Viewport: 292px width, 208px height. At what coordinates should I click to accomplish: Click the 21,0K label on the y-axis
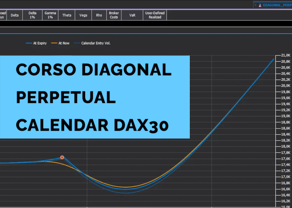286,55
